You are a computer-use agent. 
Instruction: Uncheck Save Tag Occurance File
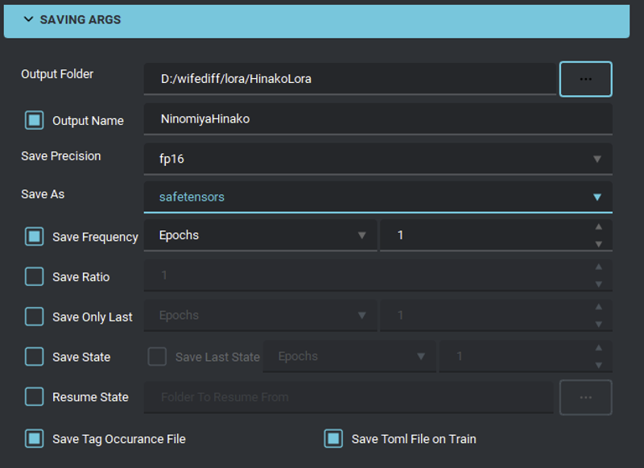(34, 439)
